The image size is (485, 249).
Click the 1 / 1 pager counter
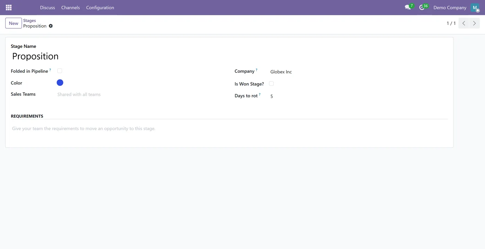451,23
